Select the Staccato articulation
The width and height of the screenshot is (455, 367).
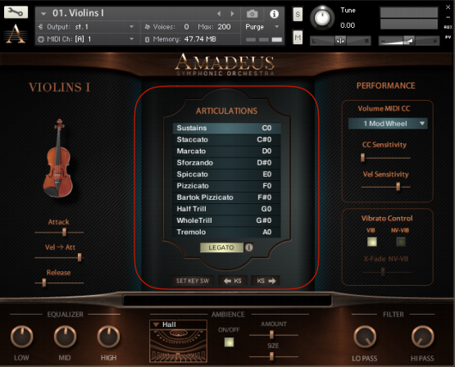[x=226, y=140]
